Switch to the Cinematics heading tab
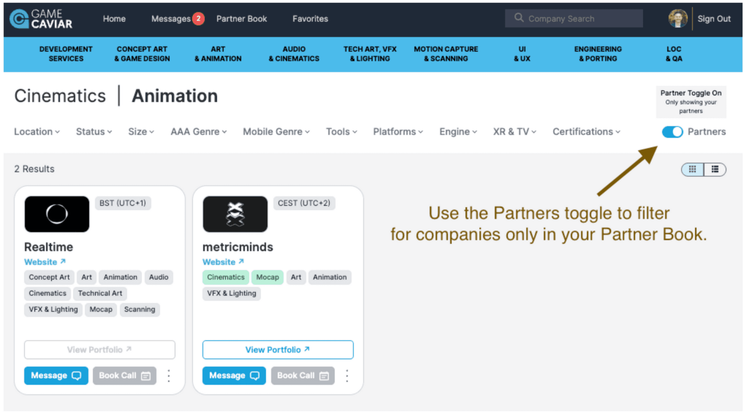This screenshot has height=418, width=747. (60, 96)
